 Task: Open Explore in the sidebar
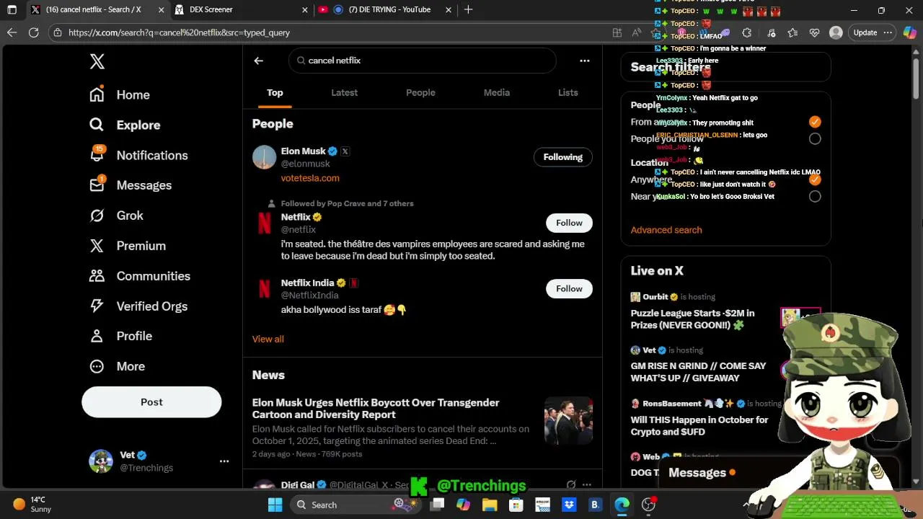[x=125, y=125]
